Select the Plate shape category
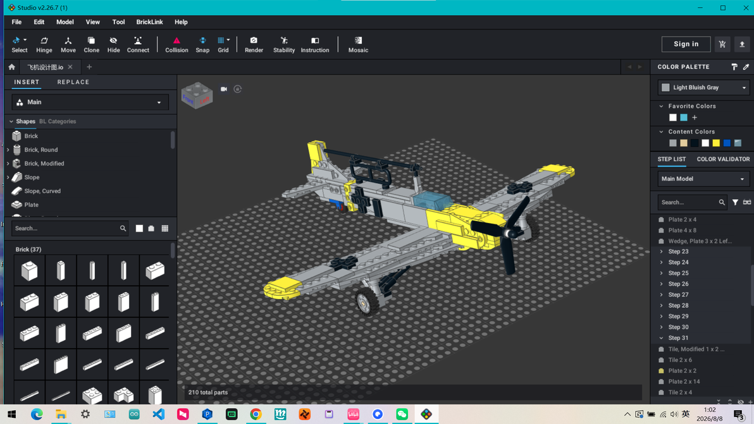This screenshot has width=754, height=424. [x=31, y=205]
